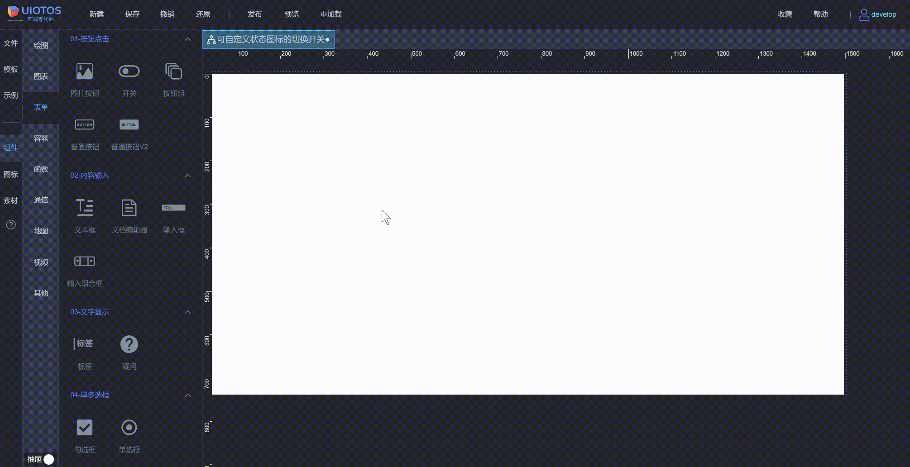
Task: Open the 文档编辑器 component icon
Action: (129, 208)
